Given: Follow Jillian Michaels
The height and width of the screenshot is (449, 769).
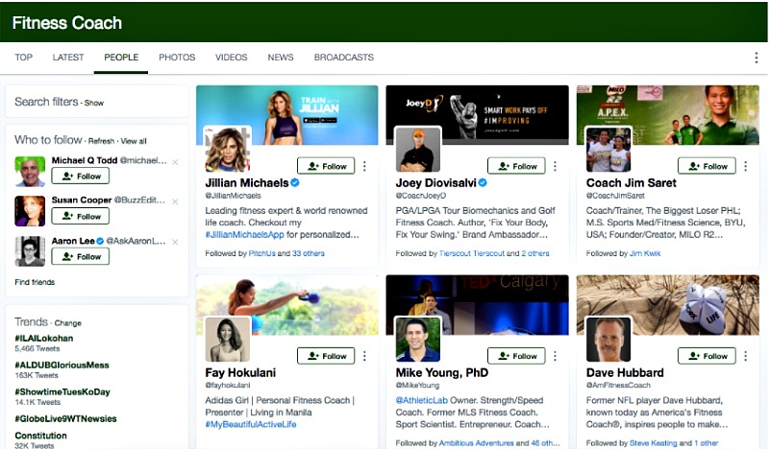Looking at the screenshot, I should 326,167.
